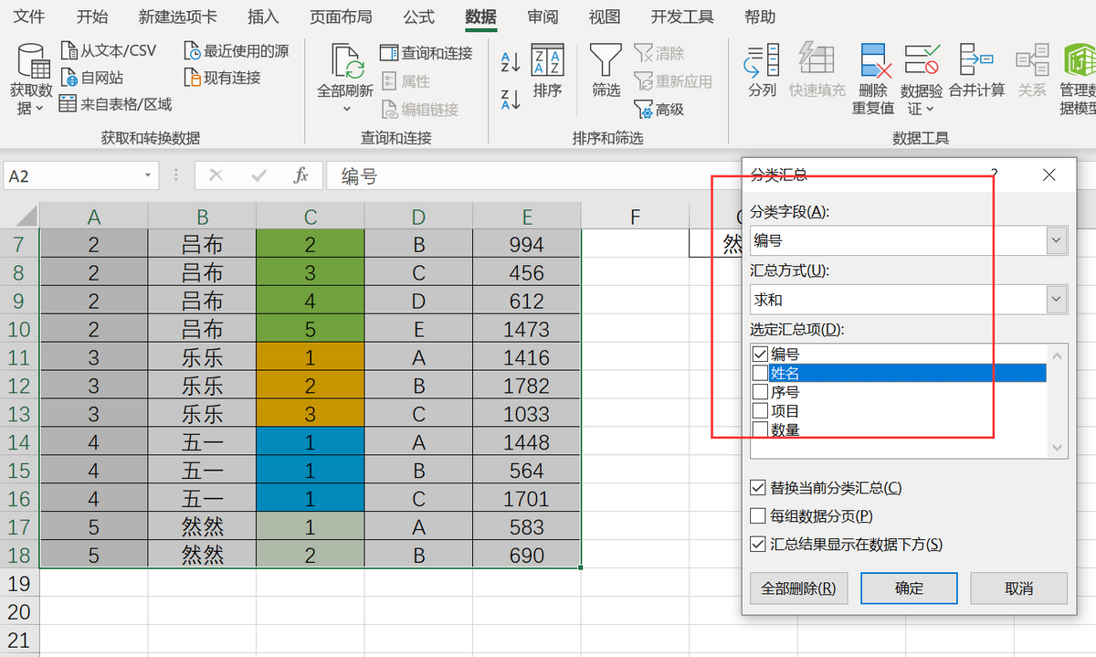This screenshot has width=1096, height=657.
Task: Expand 全部刷新 dropdown arrow
Action: [x=346, y=108]
